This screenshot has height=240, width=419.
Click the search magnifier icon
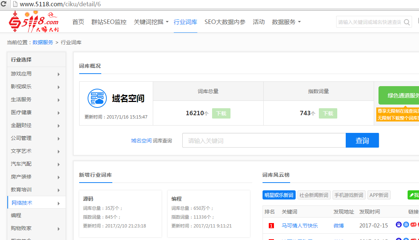(407, 22)
